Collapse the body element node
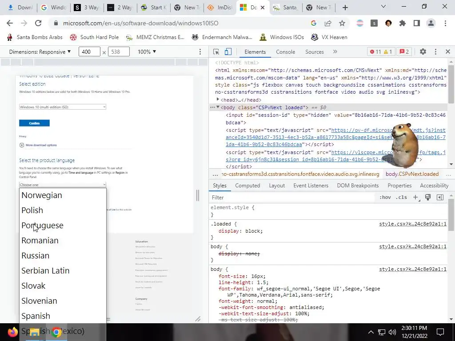 218,107
